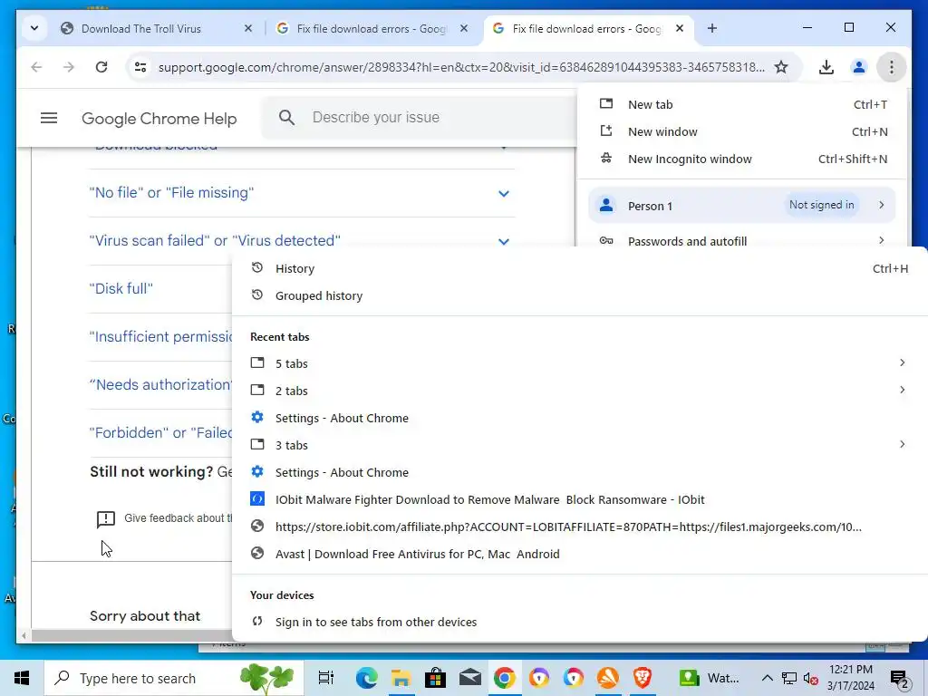The image size is (928, 696).
Task: Click the horizontal scrollbar left arrow
Action: click(x=24, y=635)
